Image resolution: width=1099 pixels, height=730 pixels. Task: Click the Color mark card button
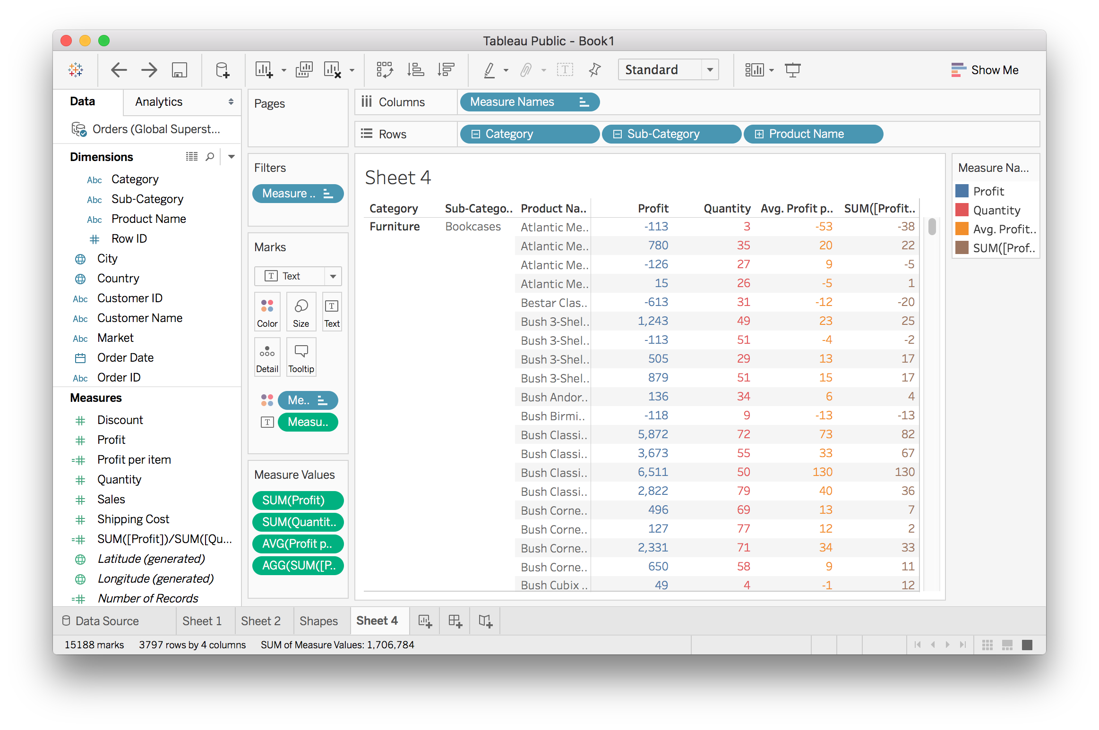pos(267,312)
